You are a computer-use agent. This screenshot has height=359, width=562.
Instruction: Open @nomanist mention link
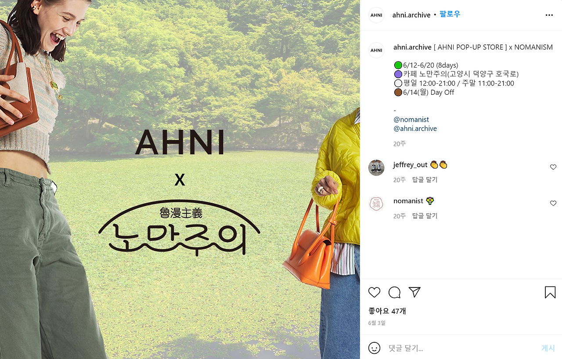pyautogui.click(x=411, y=119)
